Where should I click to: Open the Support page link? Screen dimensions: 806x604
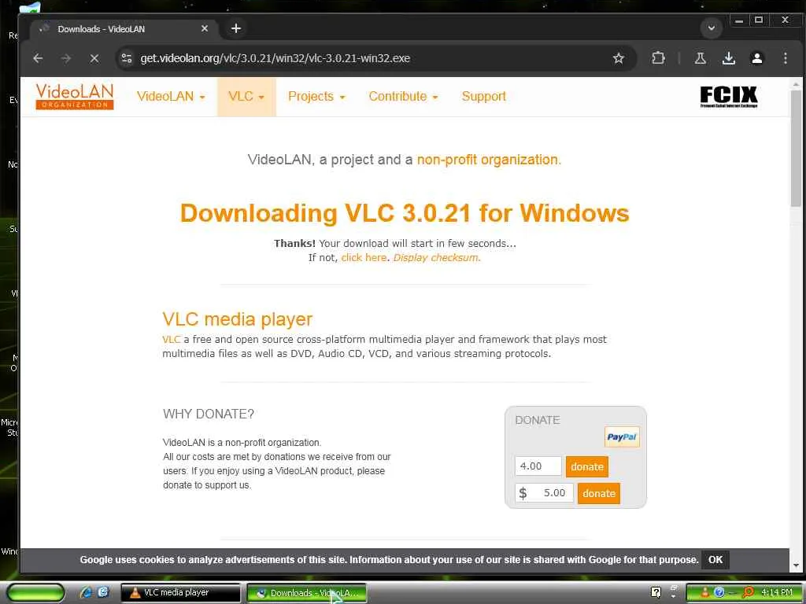484,97
